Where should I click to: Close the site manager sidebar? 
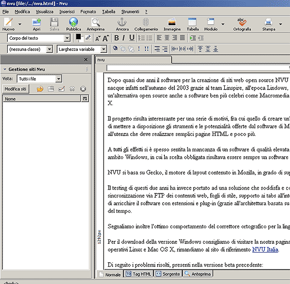tap(86, 60)
